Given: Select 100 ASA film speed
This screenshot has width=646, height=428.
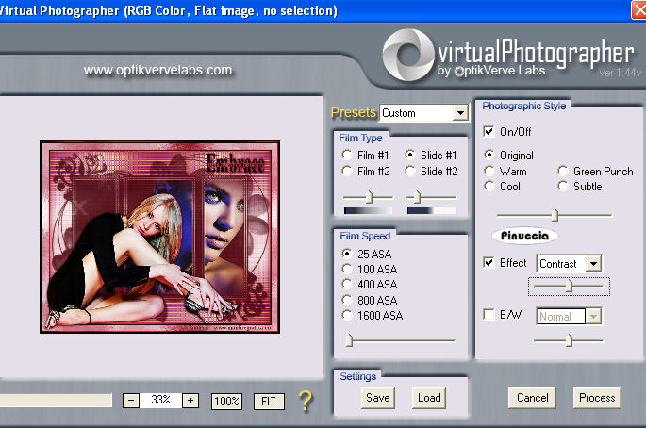Looking at the screenshot, I should coord(347,269).
